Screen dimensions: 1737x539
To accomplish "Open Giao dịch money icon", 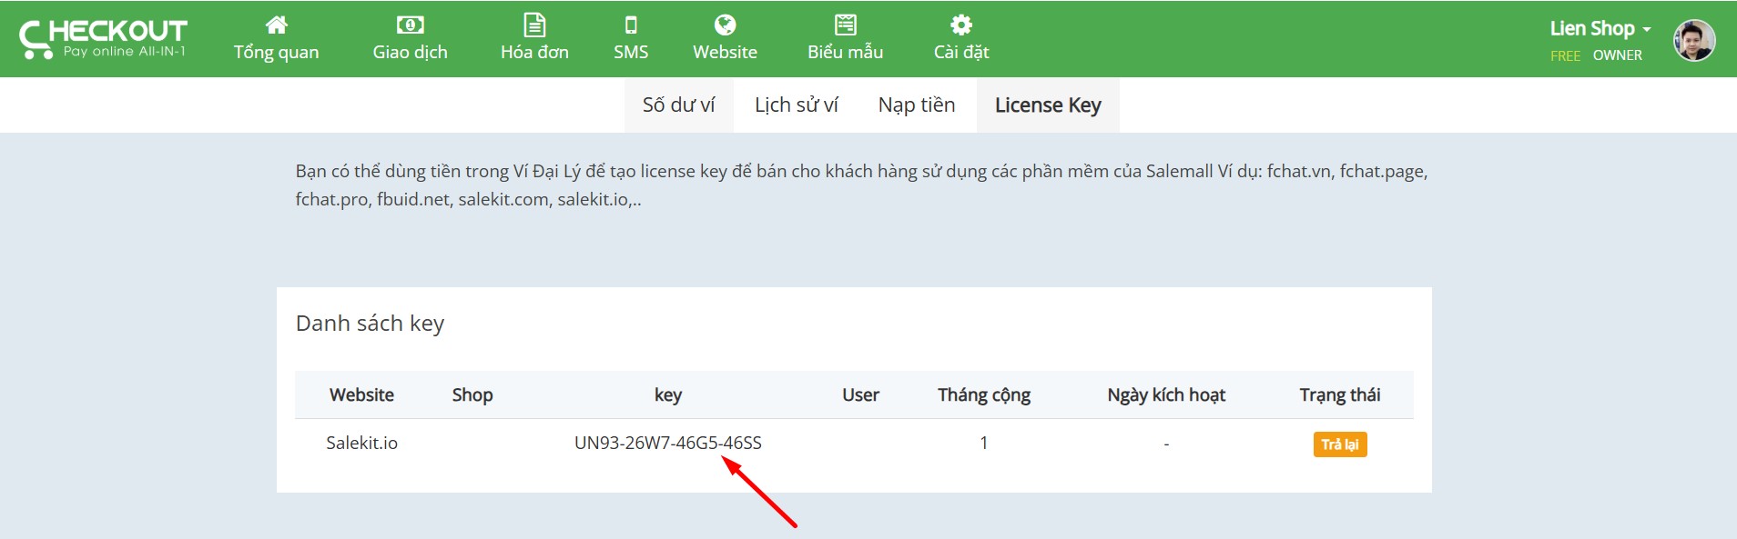I will (x=410, y=25).
